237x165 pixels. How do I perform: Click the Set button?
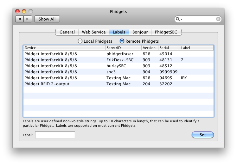pyautogui.click(x=203, y=135)
